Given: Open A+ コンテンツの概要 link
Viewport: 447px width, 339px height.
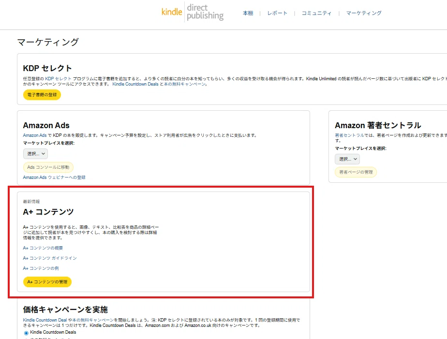Looking at the screenshot, I should (43, 248).
